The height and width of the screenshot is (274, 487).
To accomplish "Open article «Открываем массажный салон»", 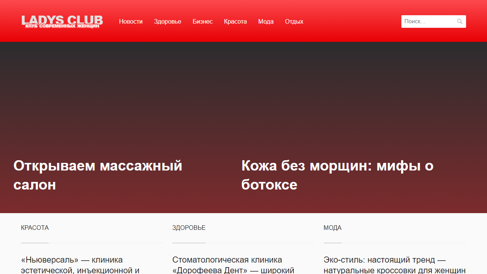I will [x=98, y=175].
